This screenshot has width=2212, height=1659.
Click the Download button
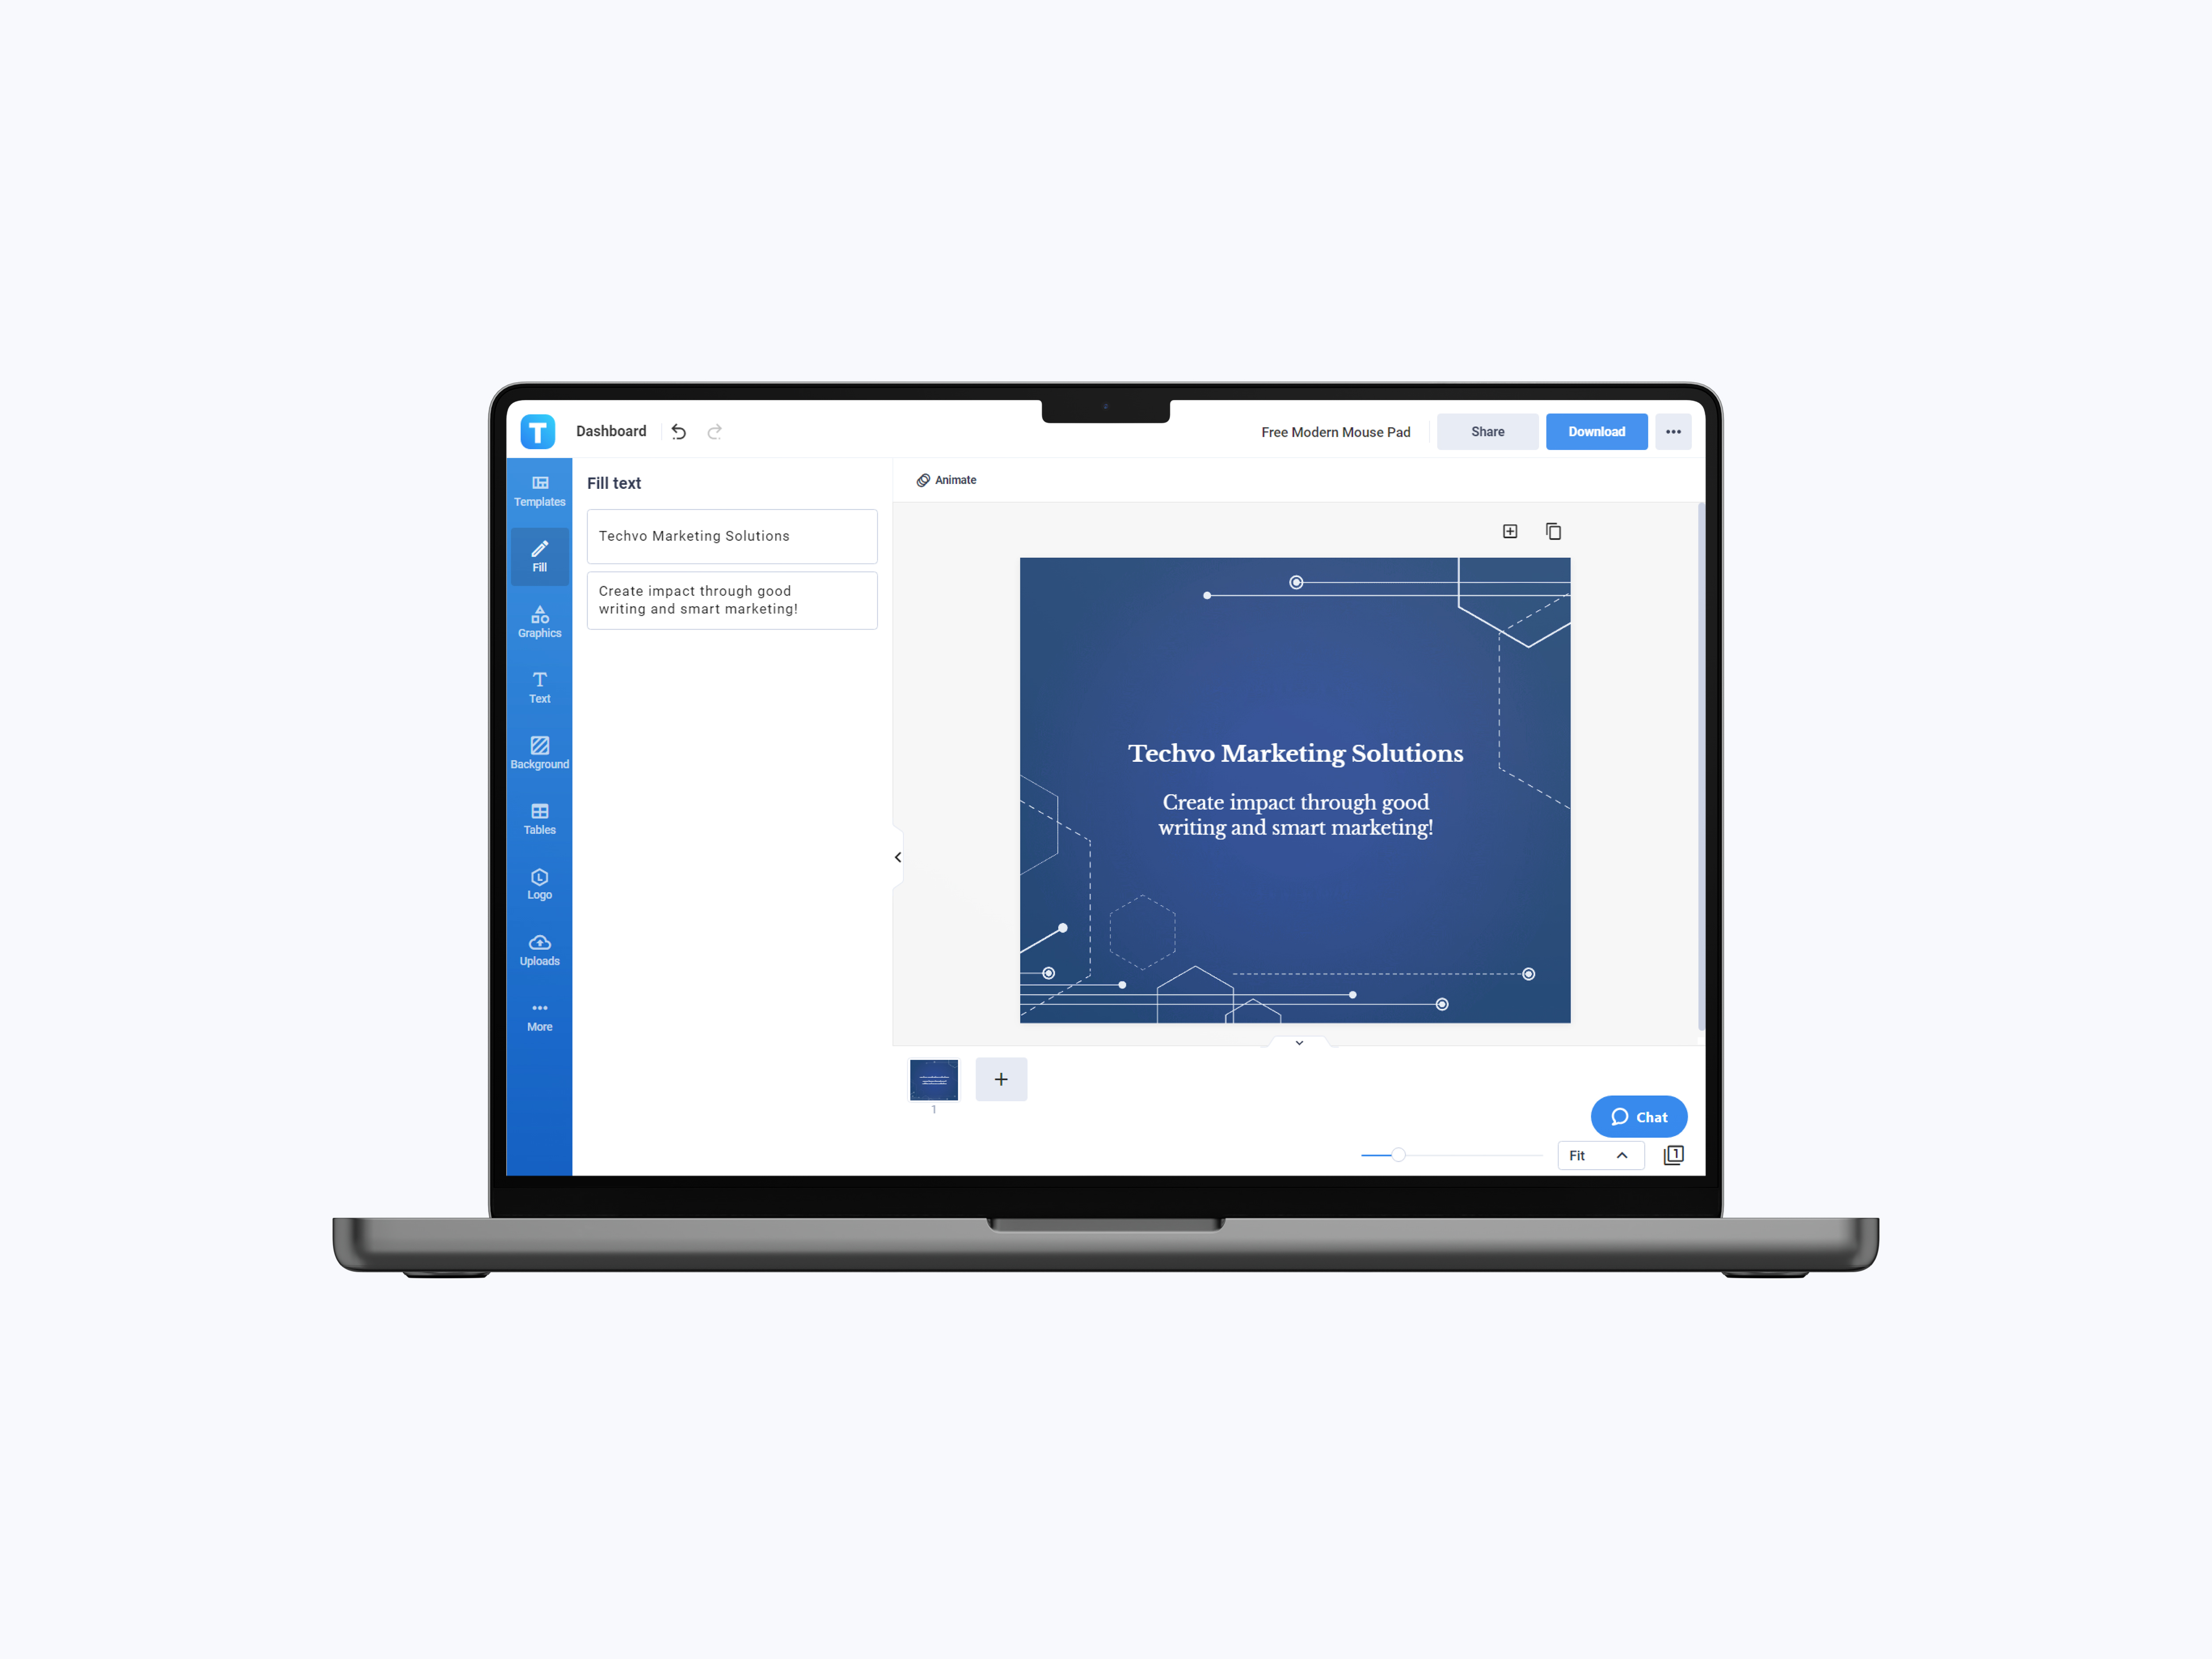[1595, 430]
